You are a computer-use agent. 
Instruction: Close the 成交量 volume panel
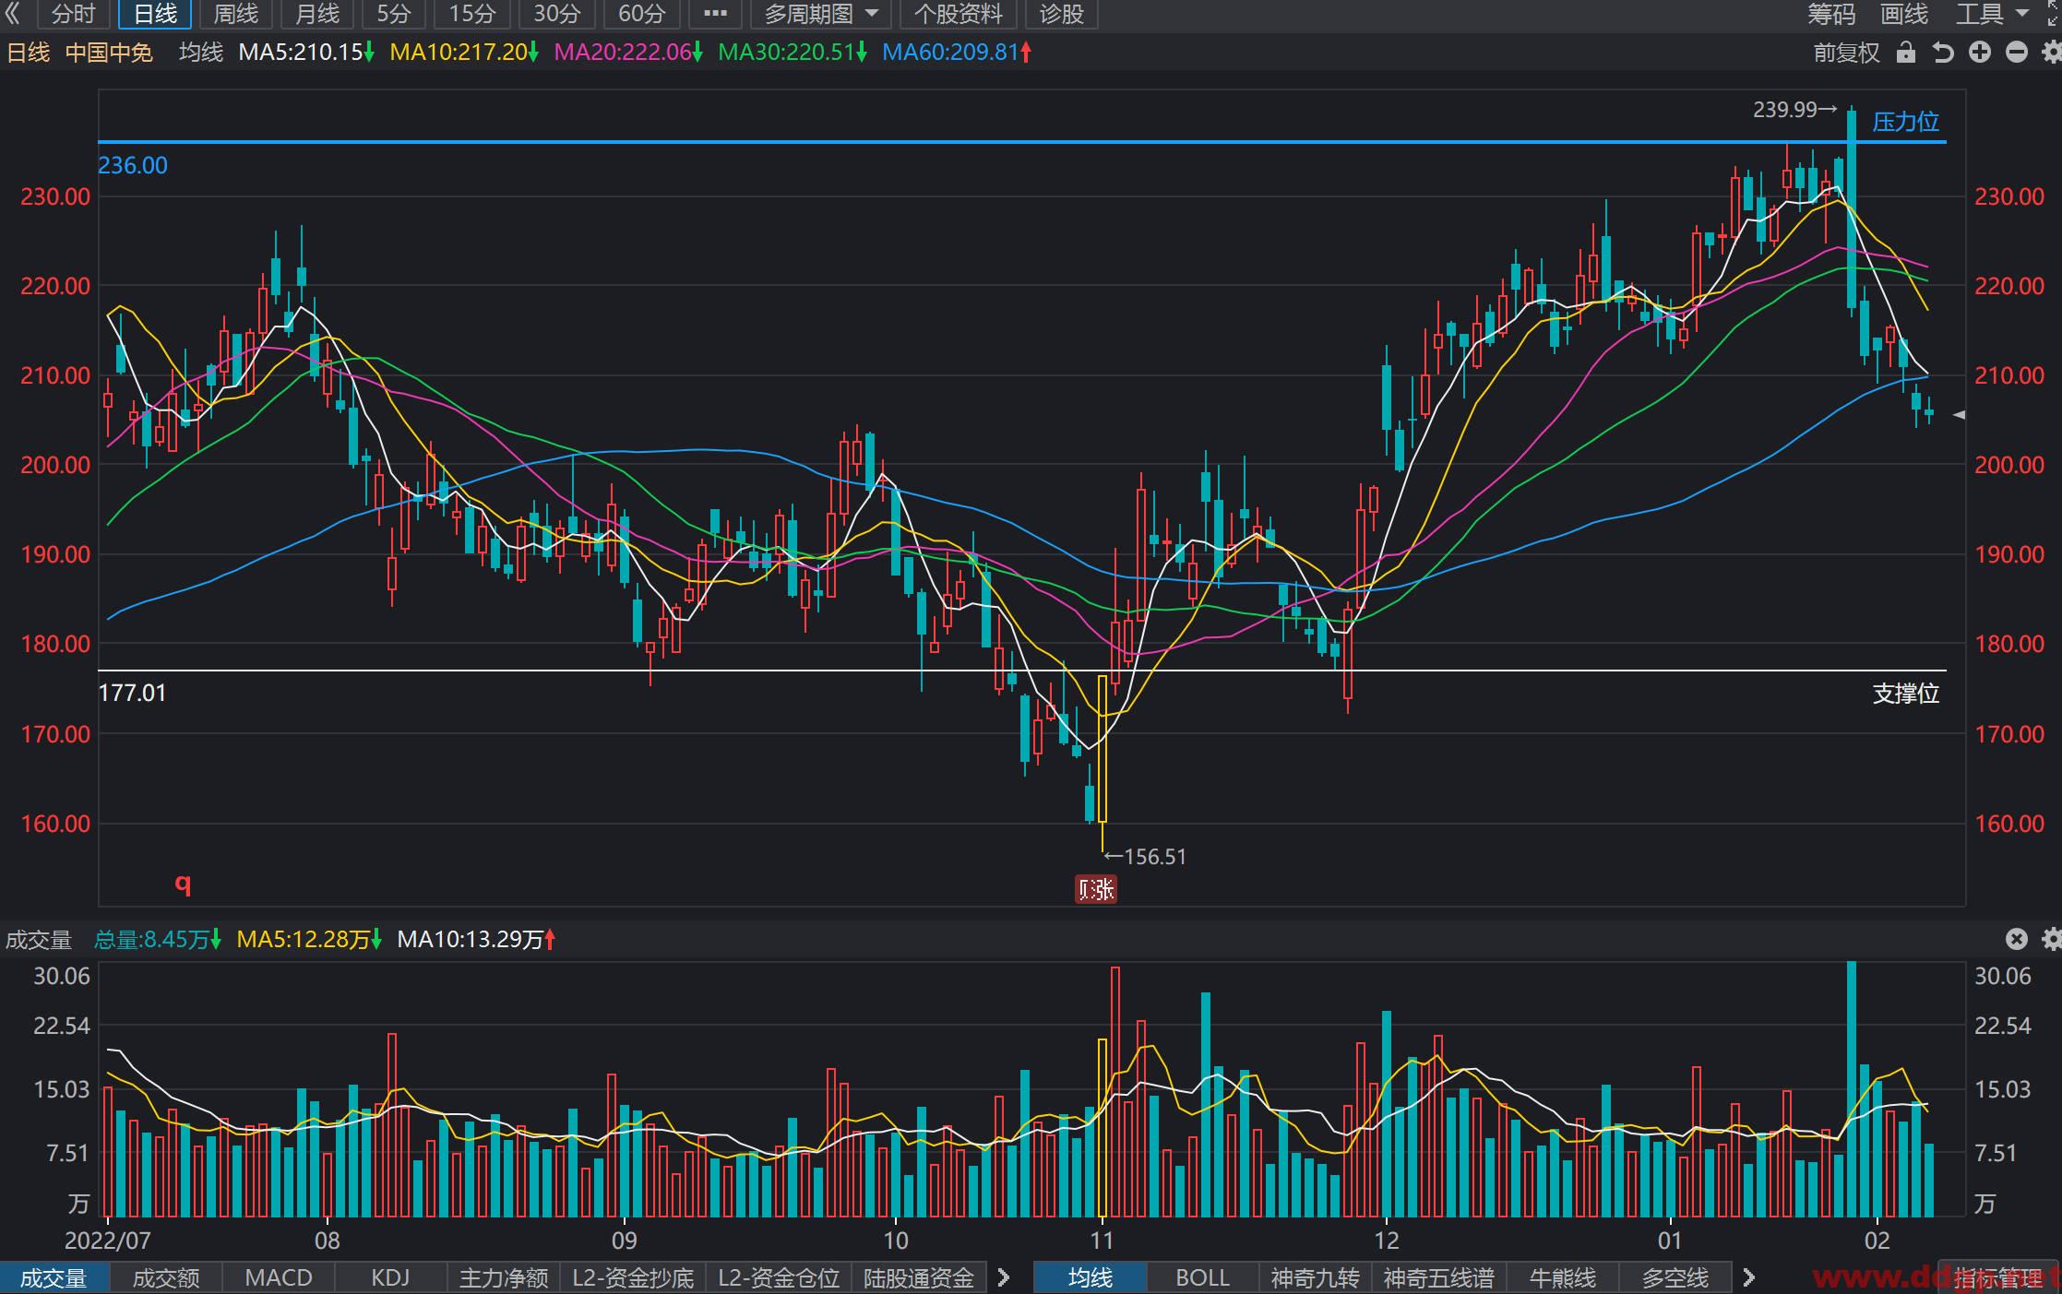(2017, 939)
